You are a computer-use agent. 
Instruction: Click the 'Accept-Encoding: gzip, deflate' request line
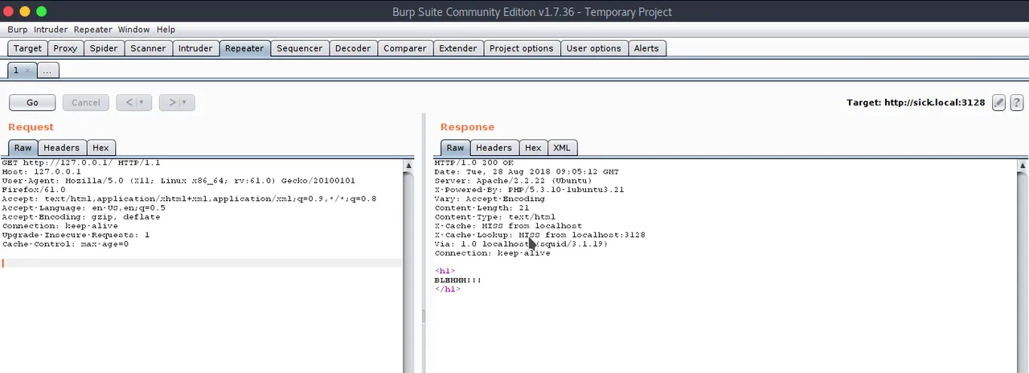[x=80, y=217]
